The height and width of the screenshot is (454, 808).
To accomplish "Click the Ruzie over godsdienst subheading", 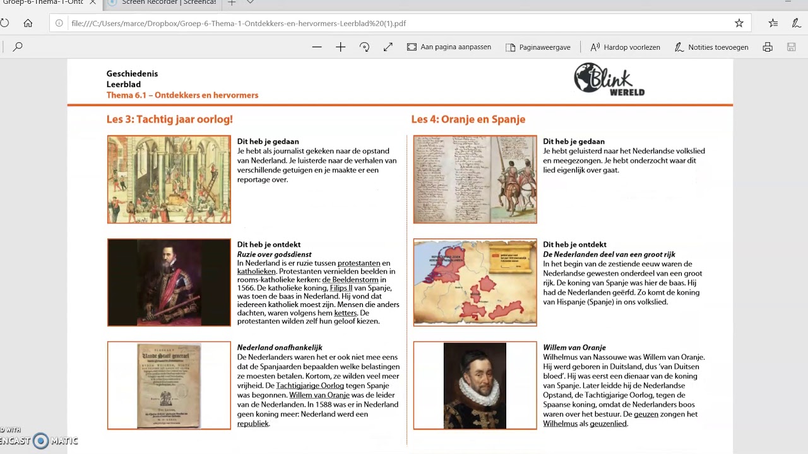I will coord(275,254).
